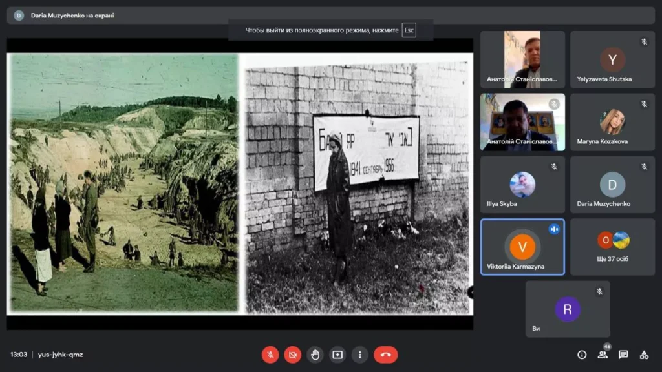Click the fullscreen exit hint message text
Screen dimensions: 662x372
point(322,30)
